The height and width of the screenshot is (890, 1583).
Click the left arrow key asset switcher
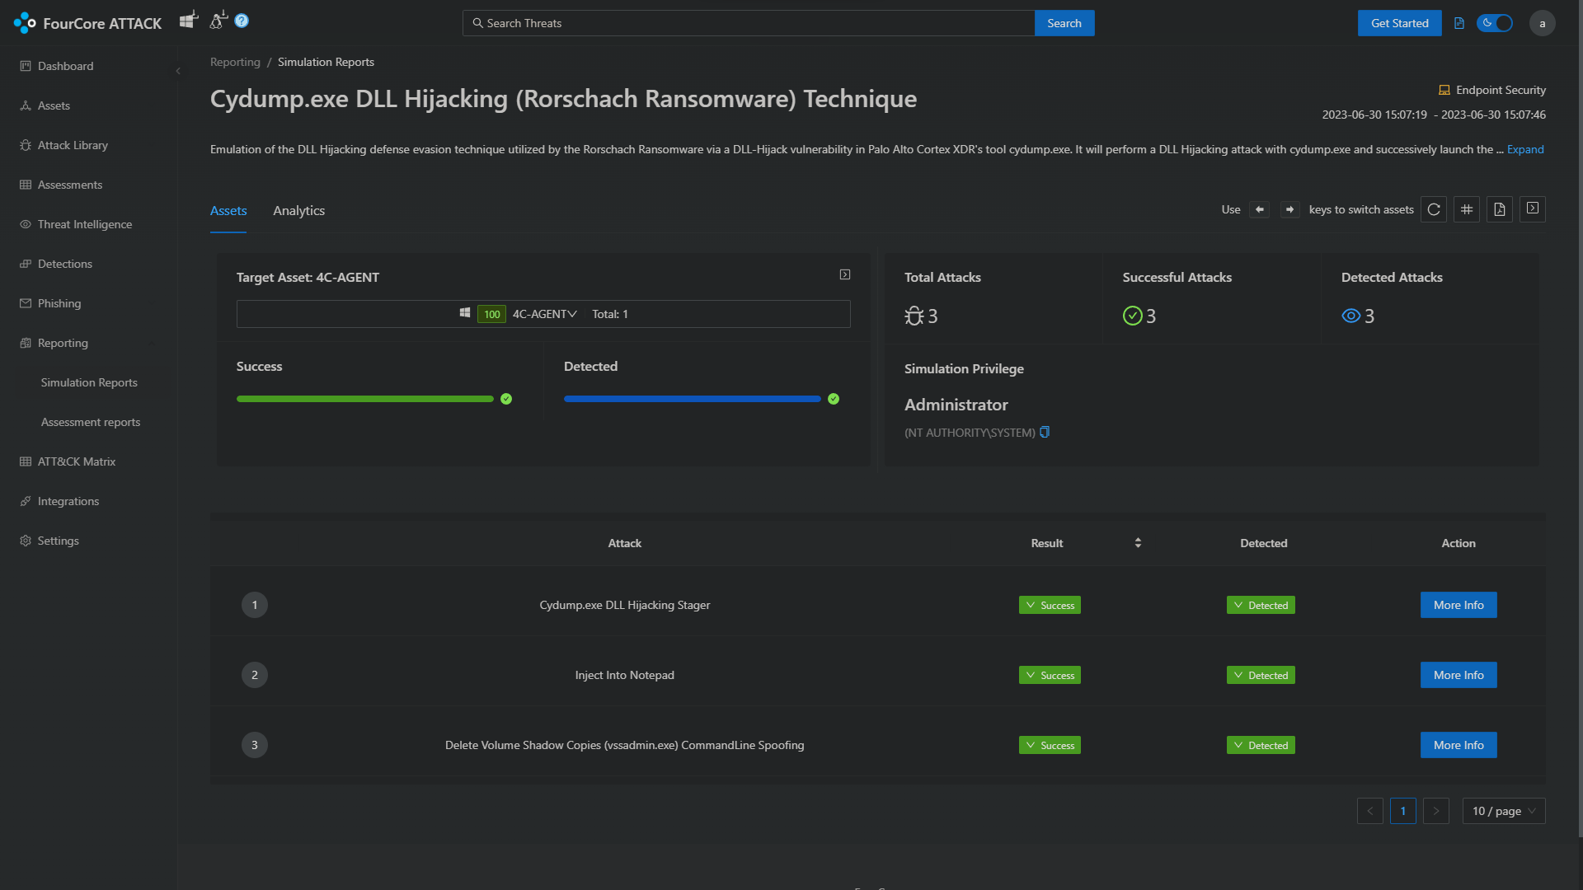1259,209
